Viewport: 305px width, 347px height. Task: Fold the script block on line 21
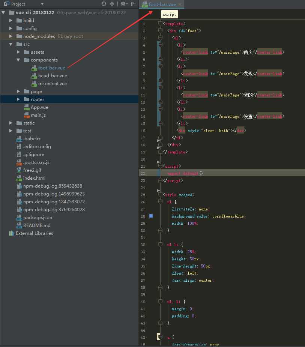(160, 166)
